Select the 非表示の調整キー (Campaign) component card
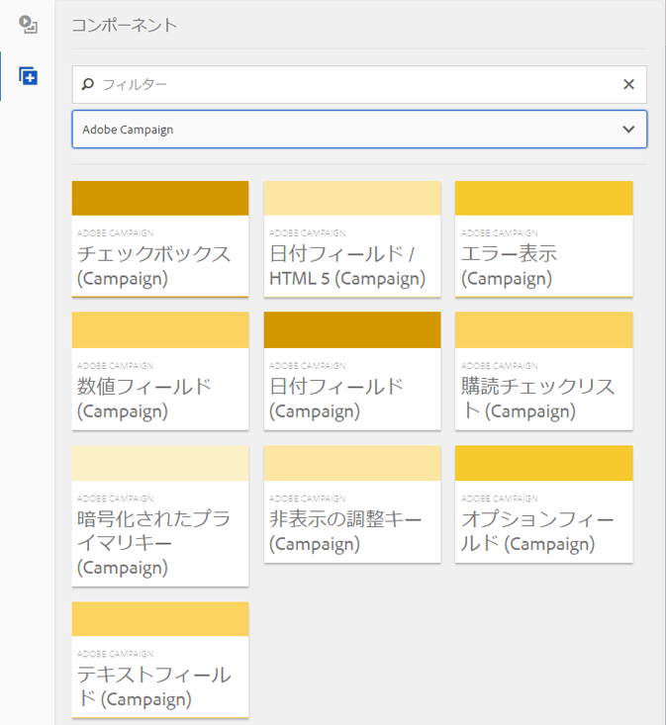The height and width of the screenshot is (725, 666). pyautogui.click(x=352, y=504)
